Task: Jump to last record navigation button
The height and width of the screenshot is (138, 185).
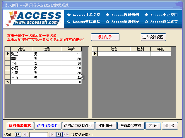Action: click(x=59, y=134)
